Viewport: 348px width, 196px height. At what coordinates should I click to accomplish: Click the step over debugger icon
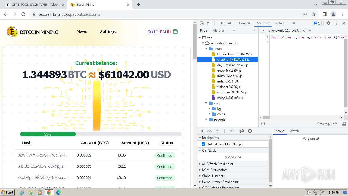point(209,131)
